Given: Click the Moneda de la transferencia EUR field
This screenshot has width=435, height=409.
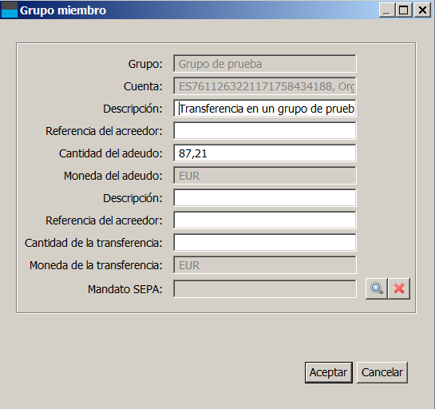Looking at the screenshot, I should click(265, 265).
